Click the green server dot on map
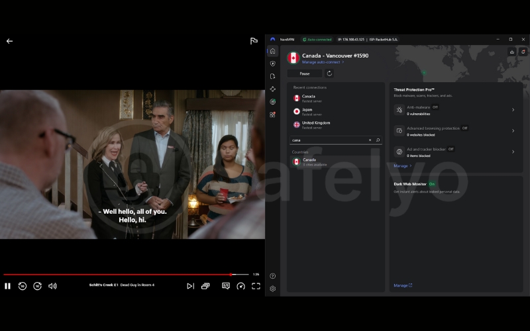This screenshot has width=530, height=331. pyautogui.click(x=424, y=73)
